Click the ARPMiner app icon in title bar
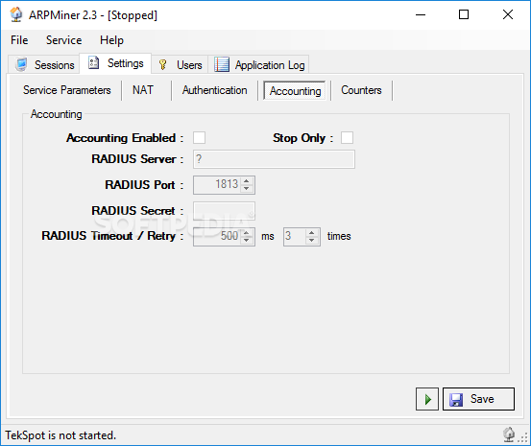Image resolution: width=531 pixels, height=446 pixels. 16,14
